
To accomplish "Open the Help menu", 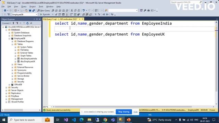I will pyautogui.click(x=59, y=6).
